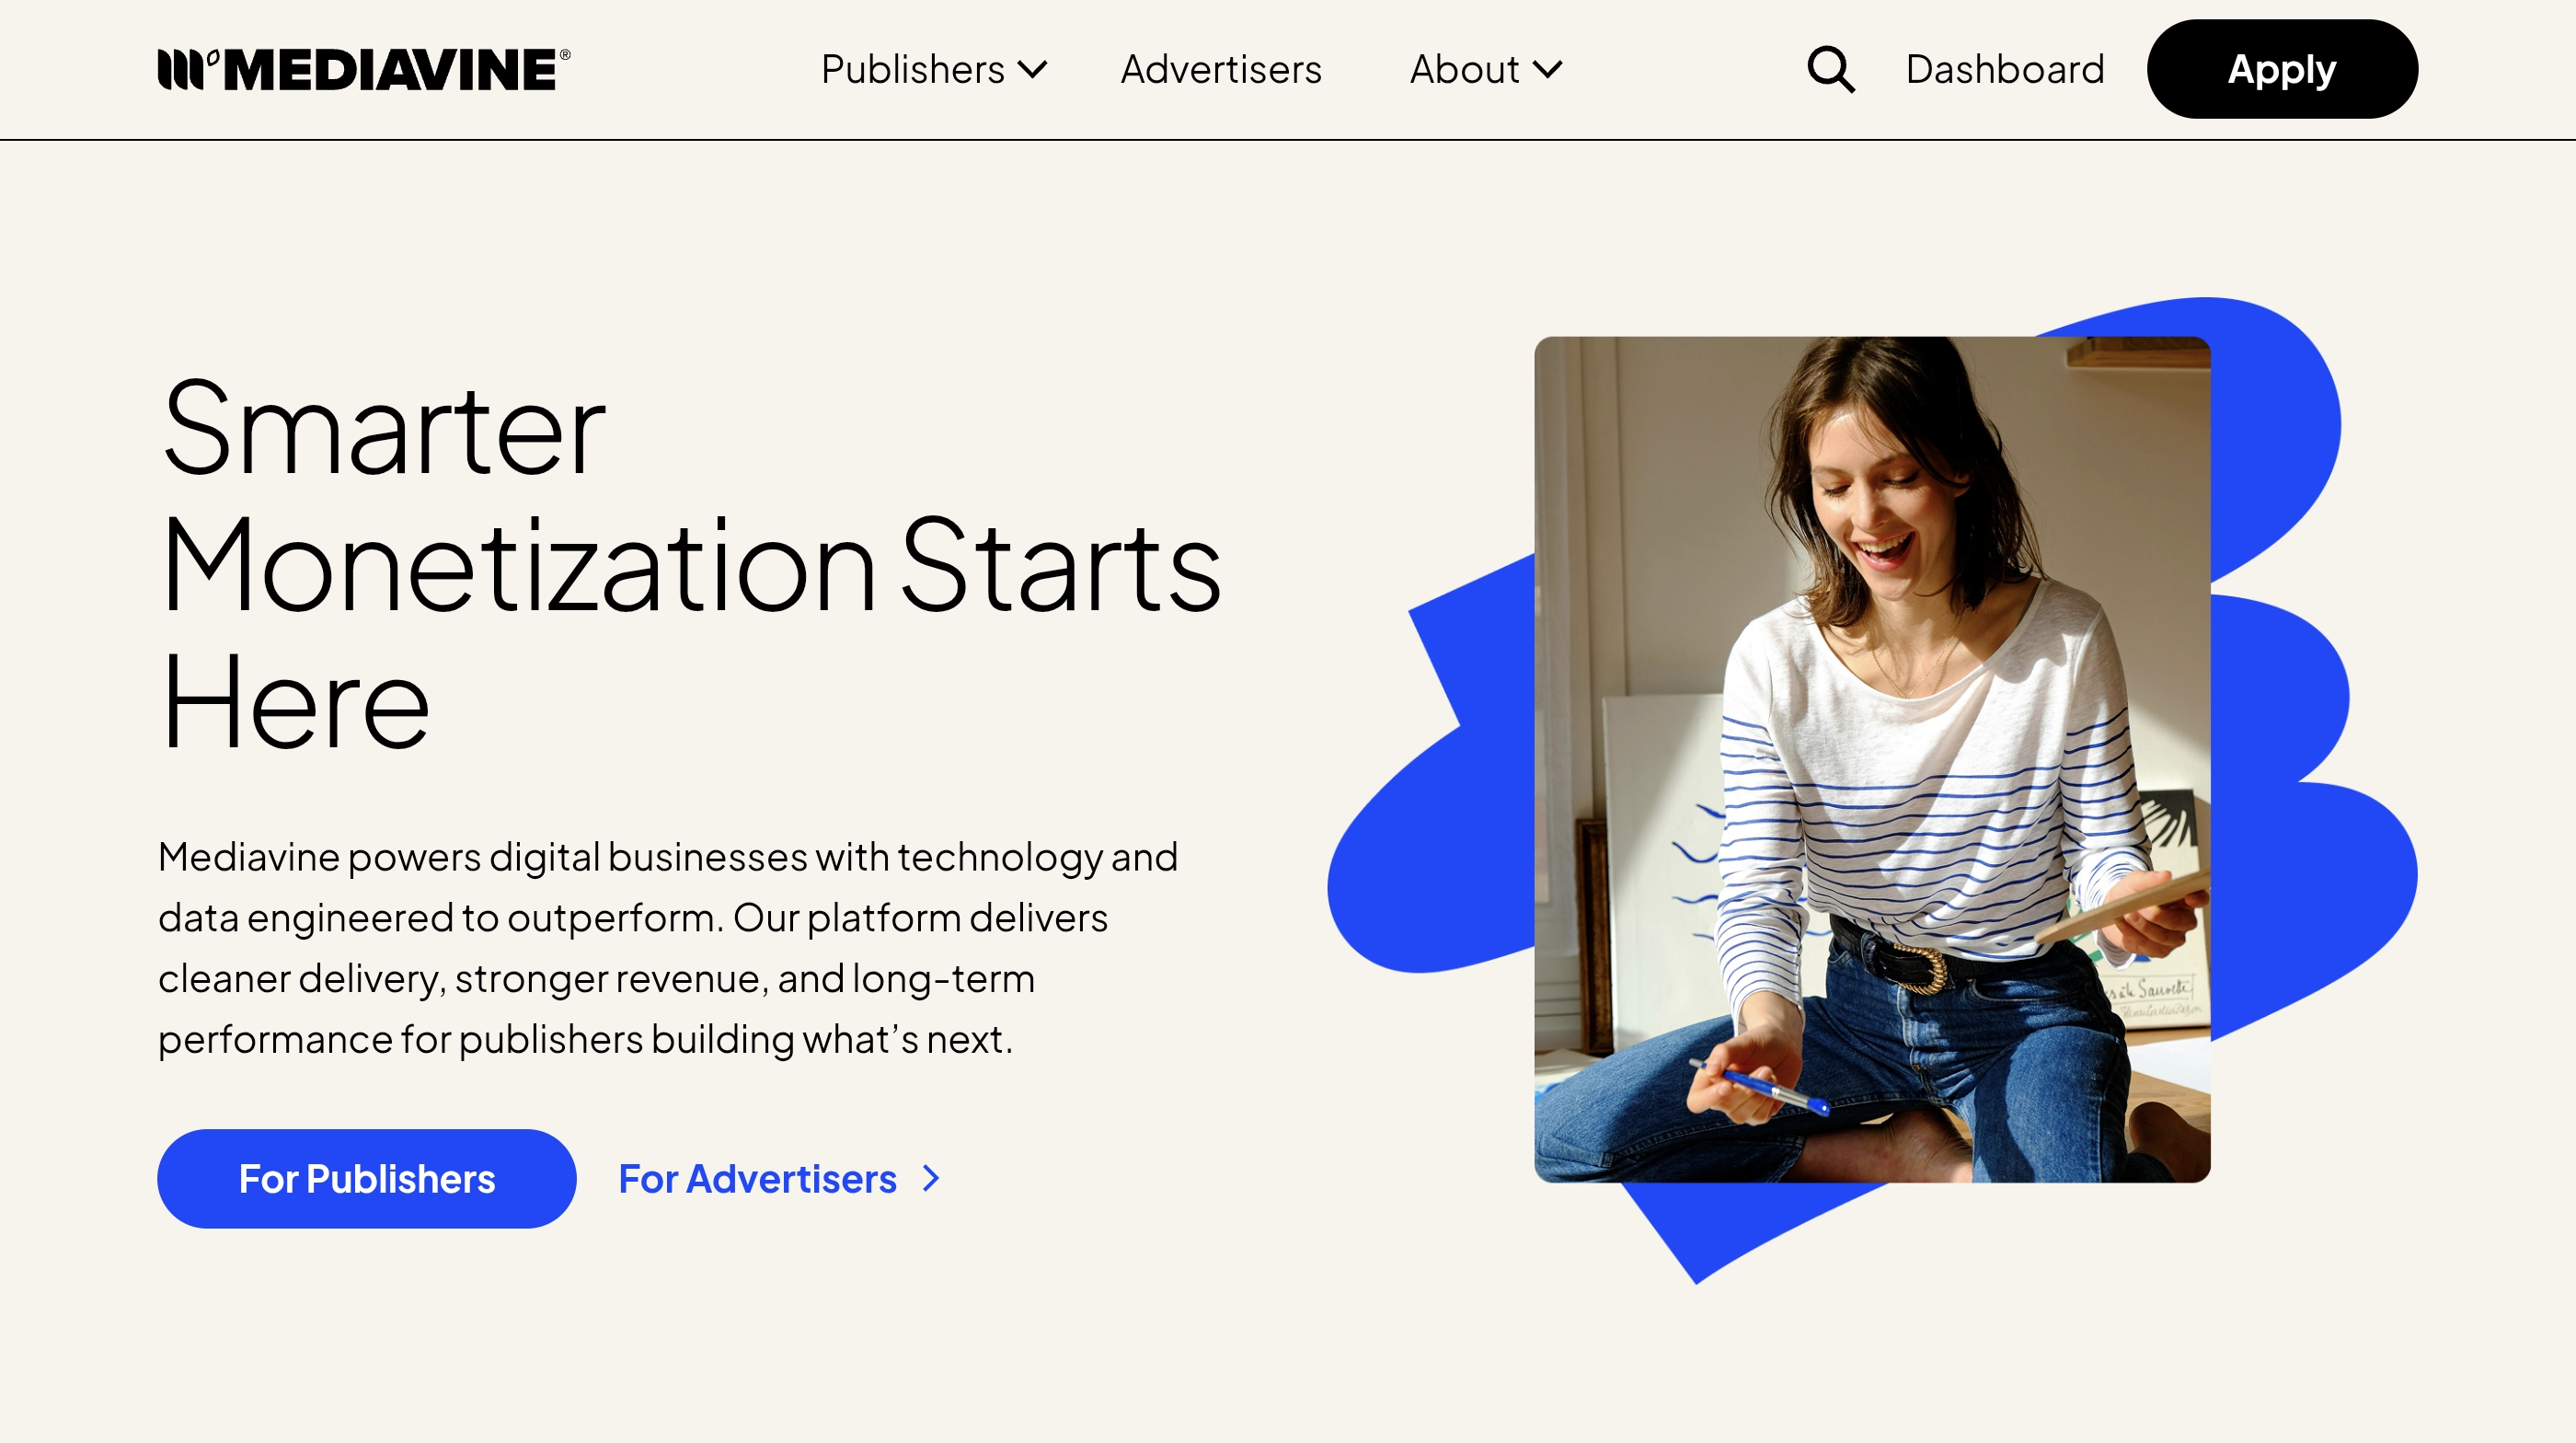Expand the About dropdown chevron
Screen dimensions: 2576x1443
pyautogui.click(x=1547, y=70)
